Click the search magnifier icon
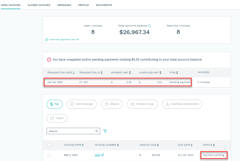The image size is (240, 161). click(96, 131)
